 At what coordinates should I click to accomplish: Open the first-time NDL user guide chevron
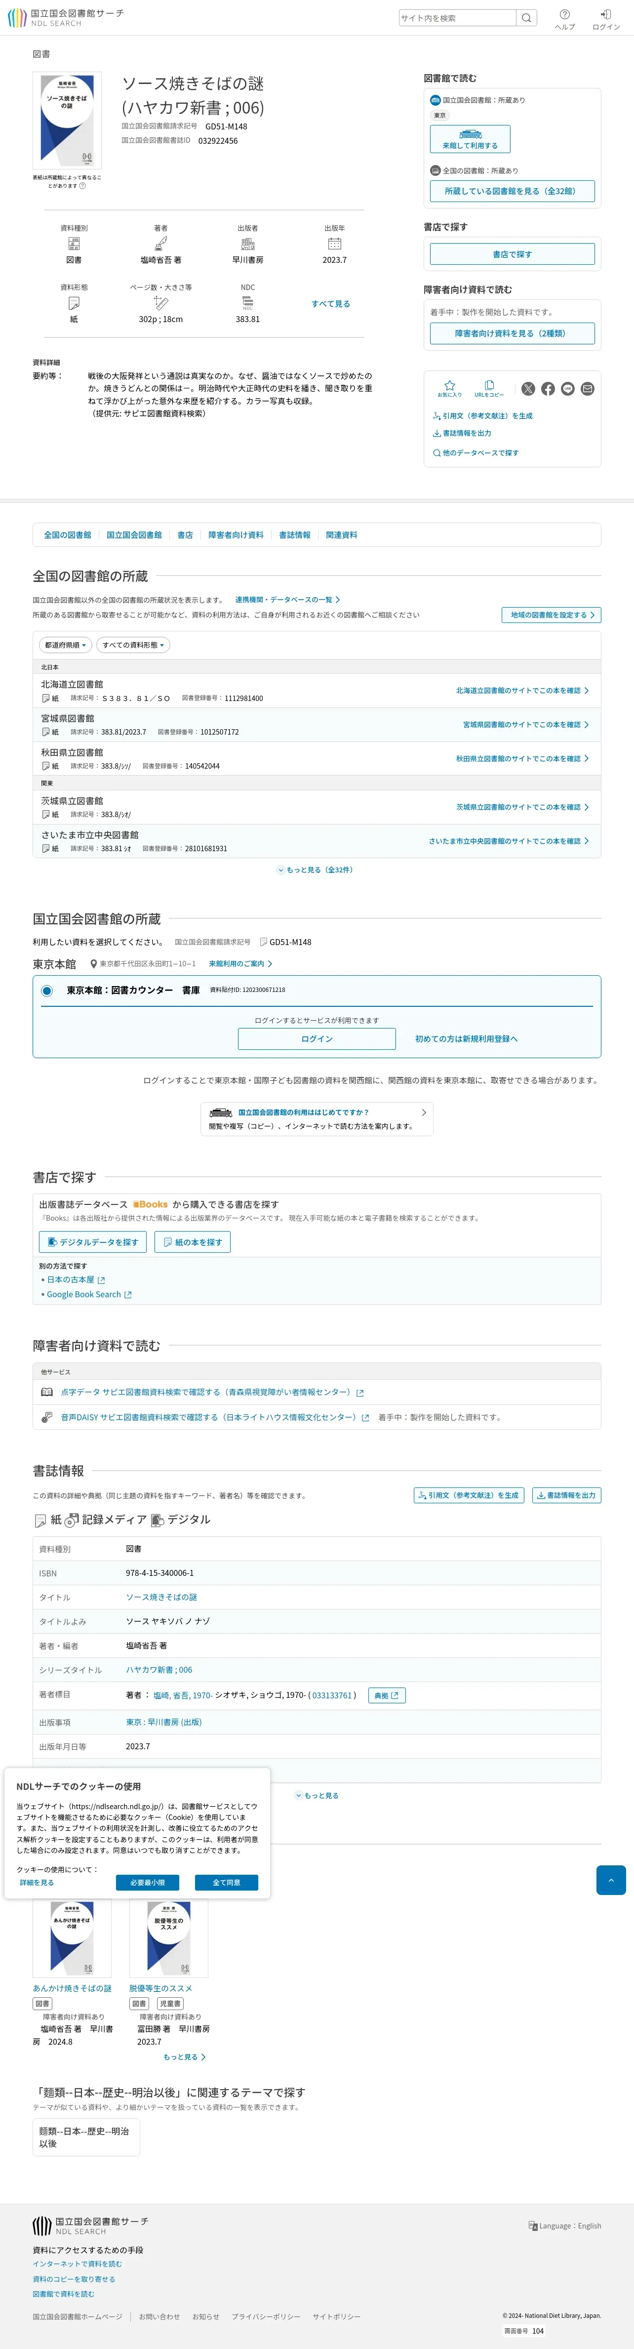tap(424, 1112)
